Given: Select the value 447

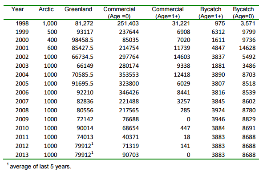Looking at the screenshot, I should [185, 128].
